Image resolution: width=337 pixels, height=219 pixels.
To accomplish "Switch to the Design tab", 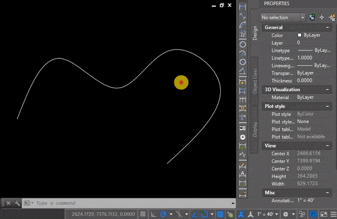I will click(x=255, y=33).
